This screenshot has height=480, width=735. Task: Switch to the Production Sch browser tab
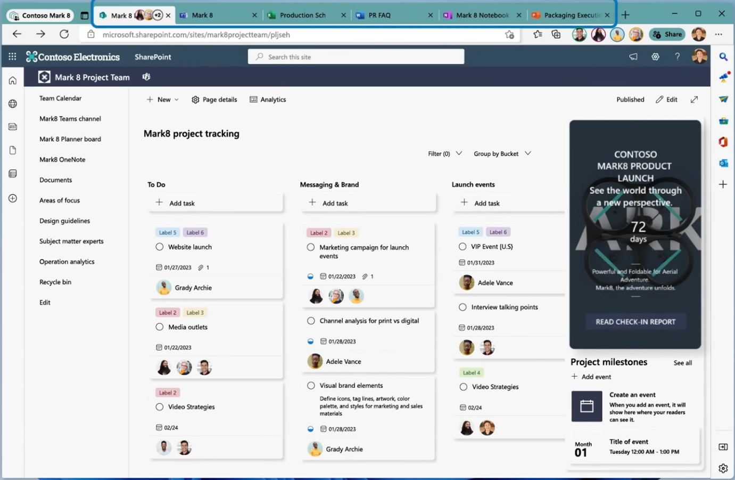(x=302, y=15)
